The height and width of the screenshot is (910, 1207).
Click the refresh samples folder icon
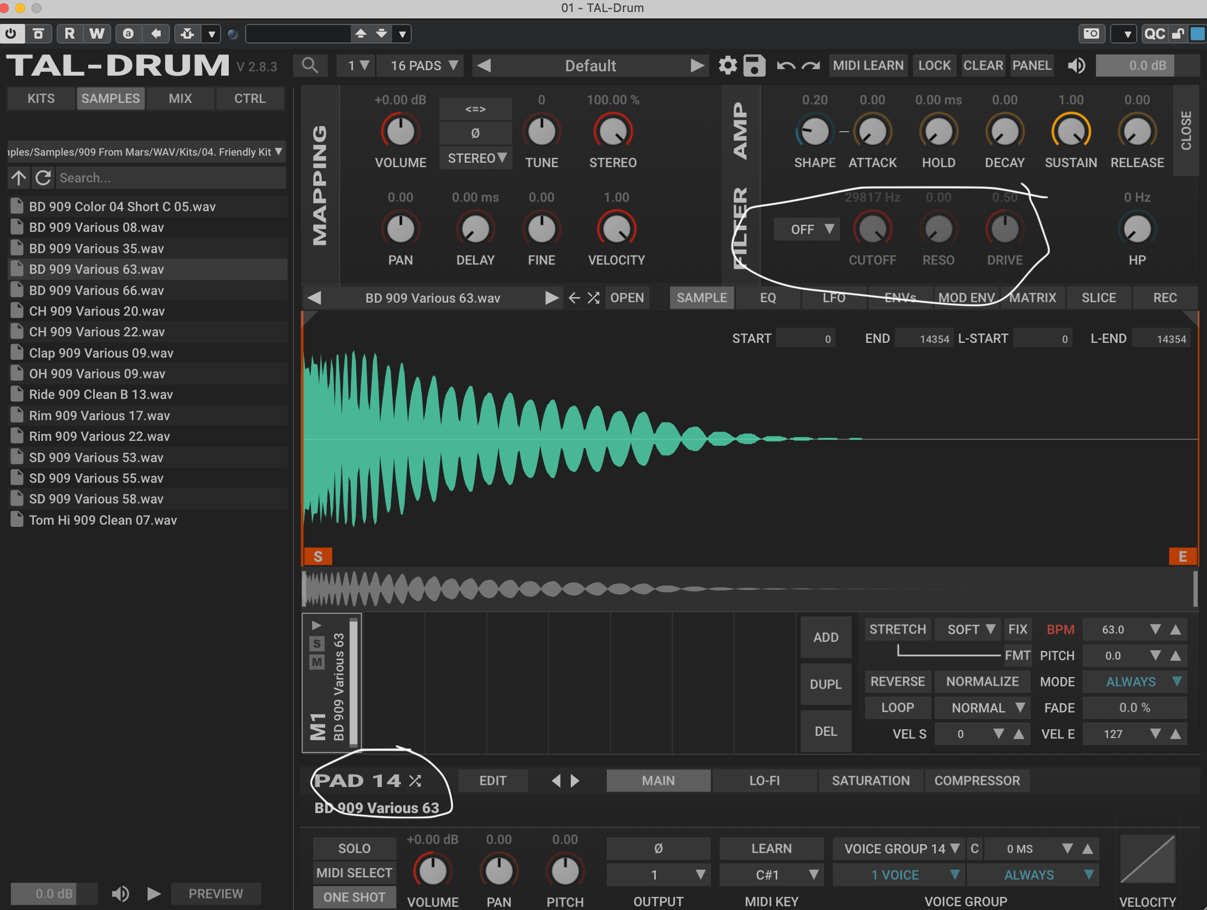43,178
